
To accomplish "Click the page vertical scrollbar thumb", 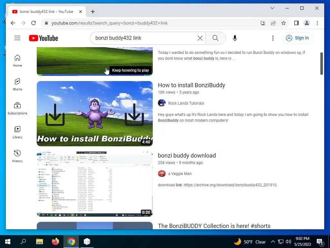I will [x=321, y=64].
